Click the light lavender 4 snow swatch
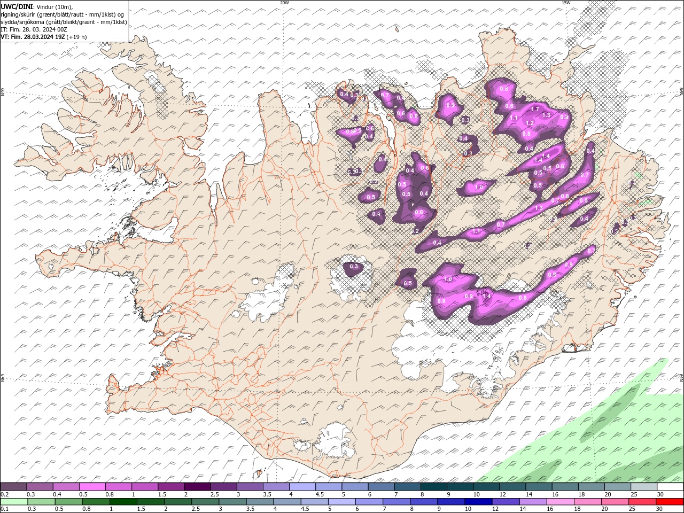 click(x=302, y=487)
